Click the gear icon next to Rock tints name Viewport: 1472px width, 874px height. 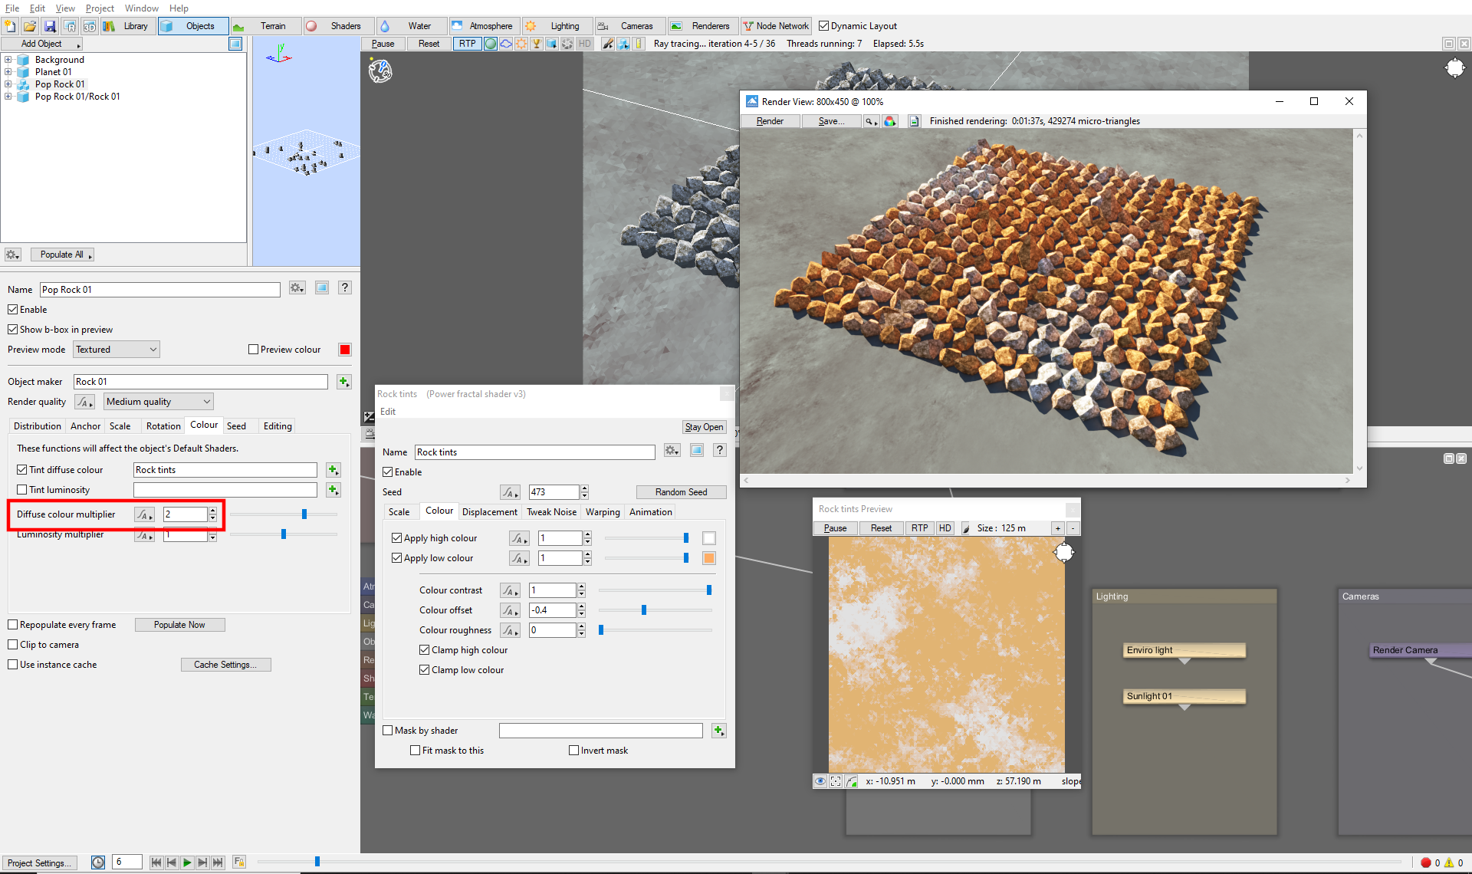pos(672,451)
